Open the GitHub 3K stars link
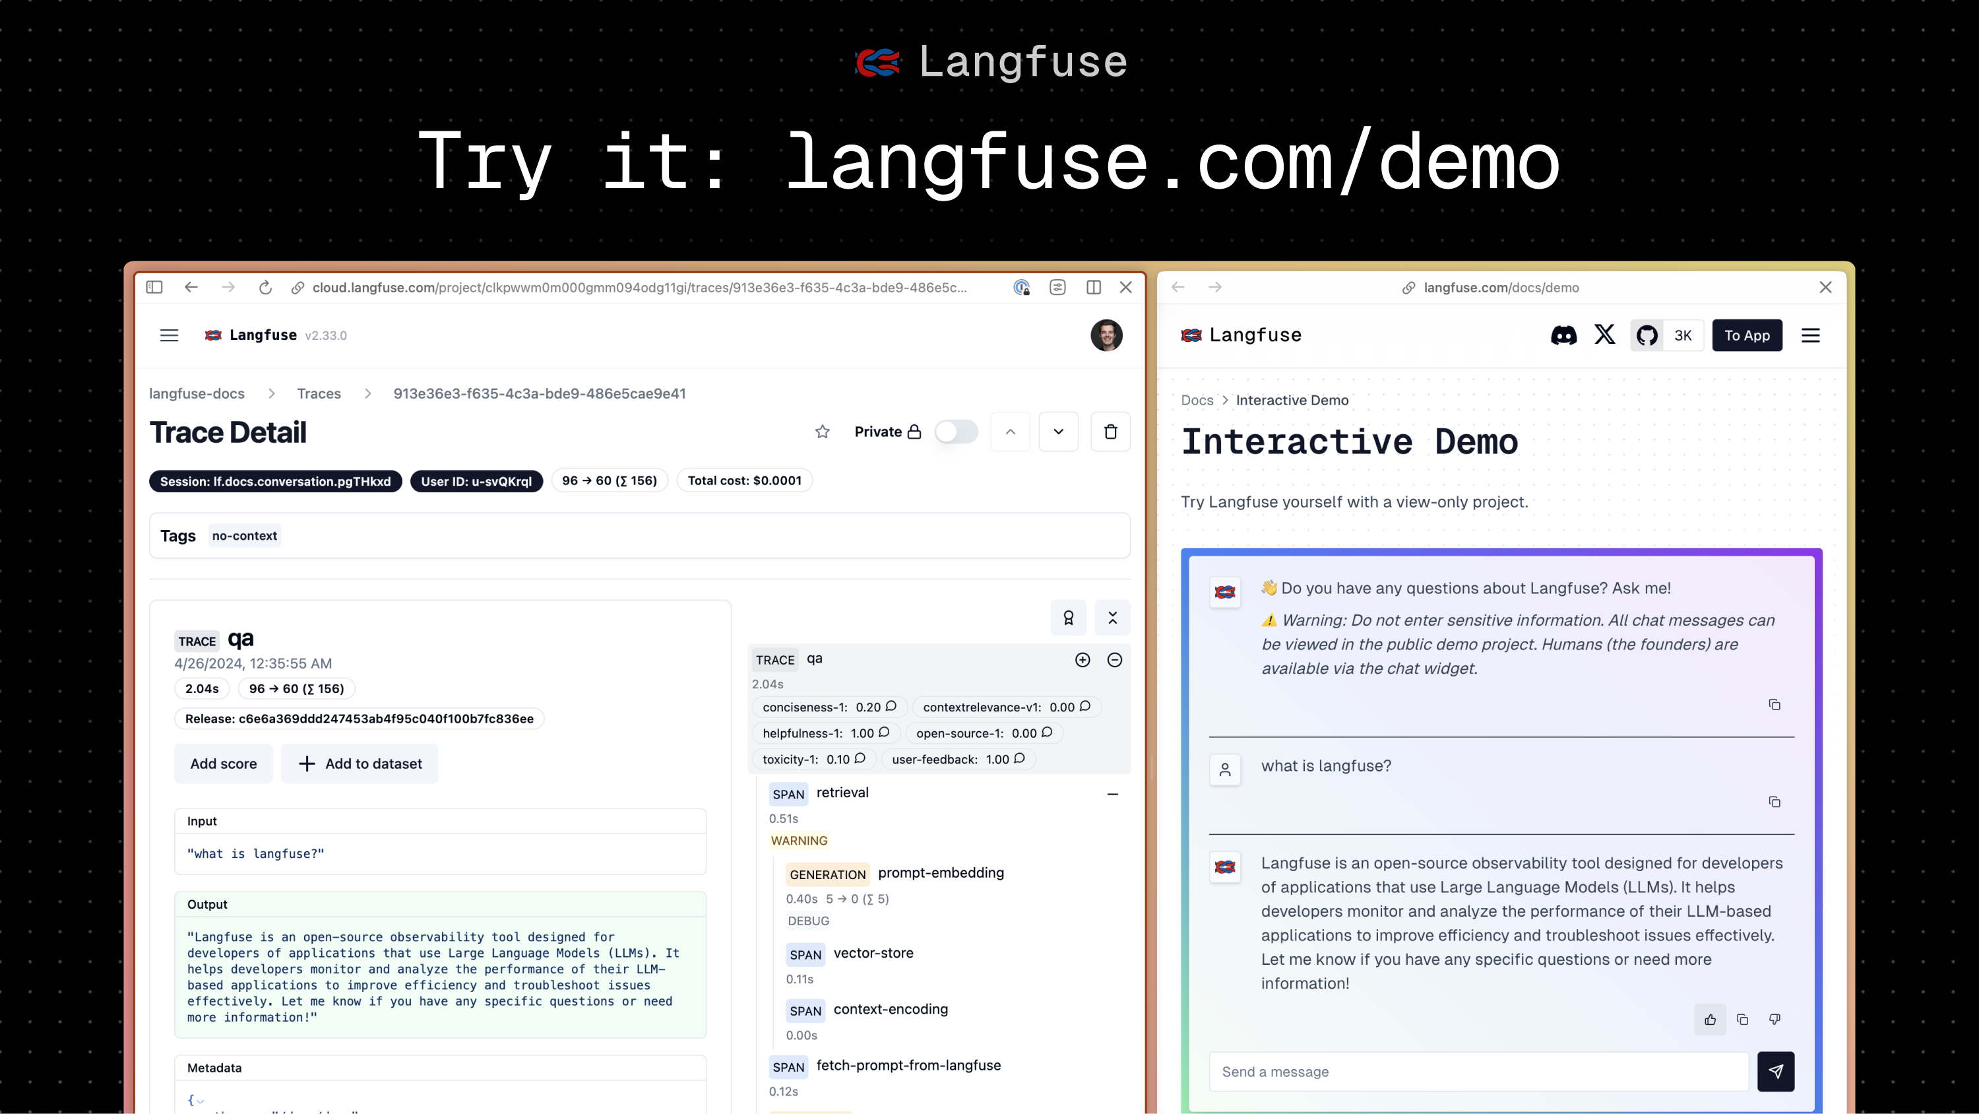 pyautogui.click(x=1666, y=335)
